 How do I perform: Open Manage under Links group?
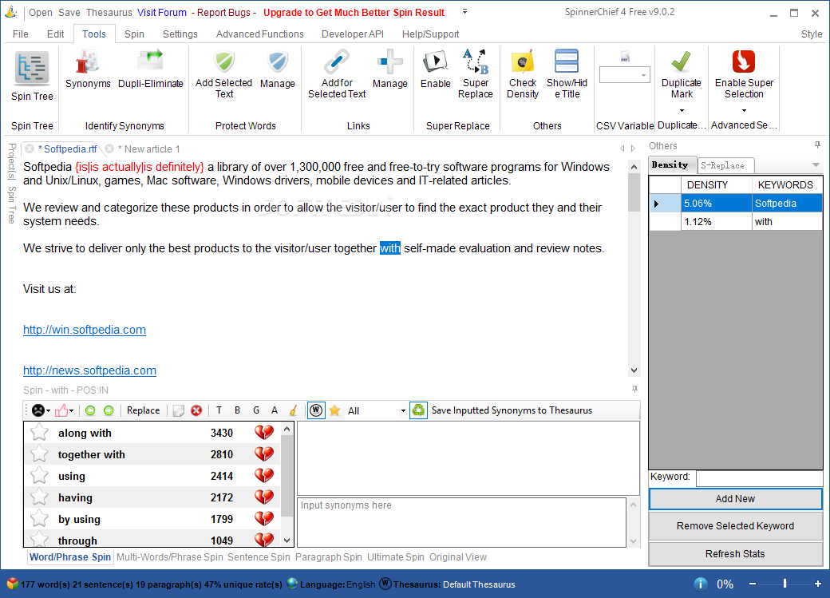tap(390, 69)
